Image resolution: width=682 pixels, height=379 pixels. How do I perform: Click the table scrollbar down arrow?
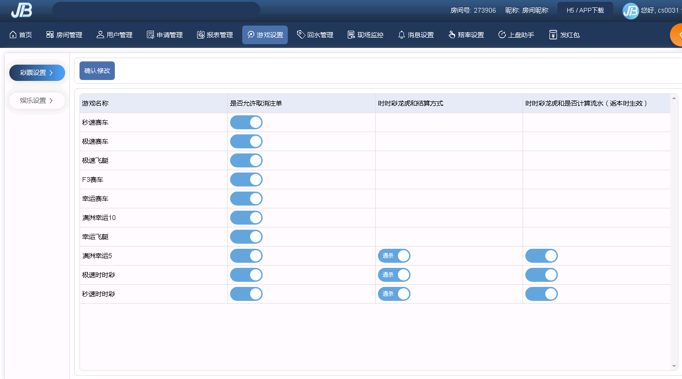[x=674, y=366]
